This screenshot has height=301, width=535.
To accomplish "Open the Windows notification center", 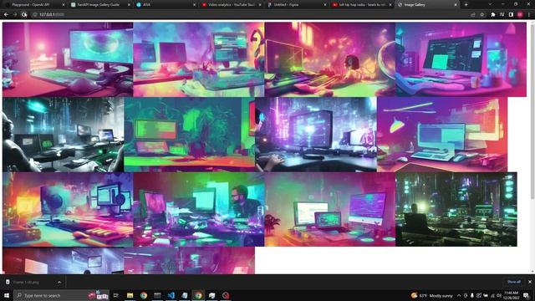I will (526, 295).
